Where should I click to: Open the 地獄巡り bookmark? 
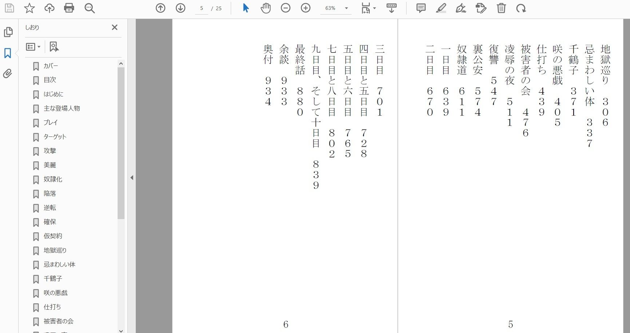click(55, 250)
